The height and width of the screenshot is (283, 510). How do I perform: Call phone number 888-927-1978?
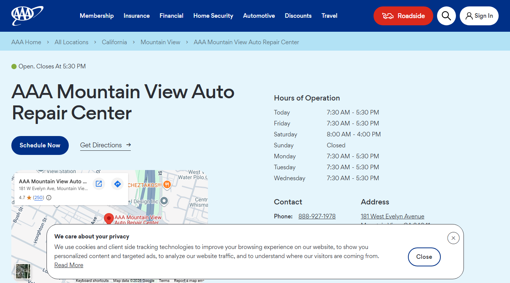(x=317, y=217)
